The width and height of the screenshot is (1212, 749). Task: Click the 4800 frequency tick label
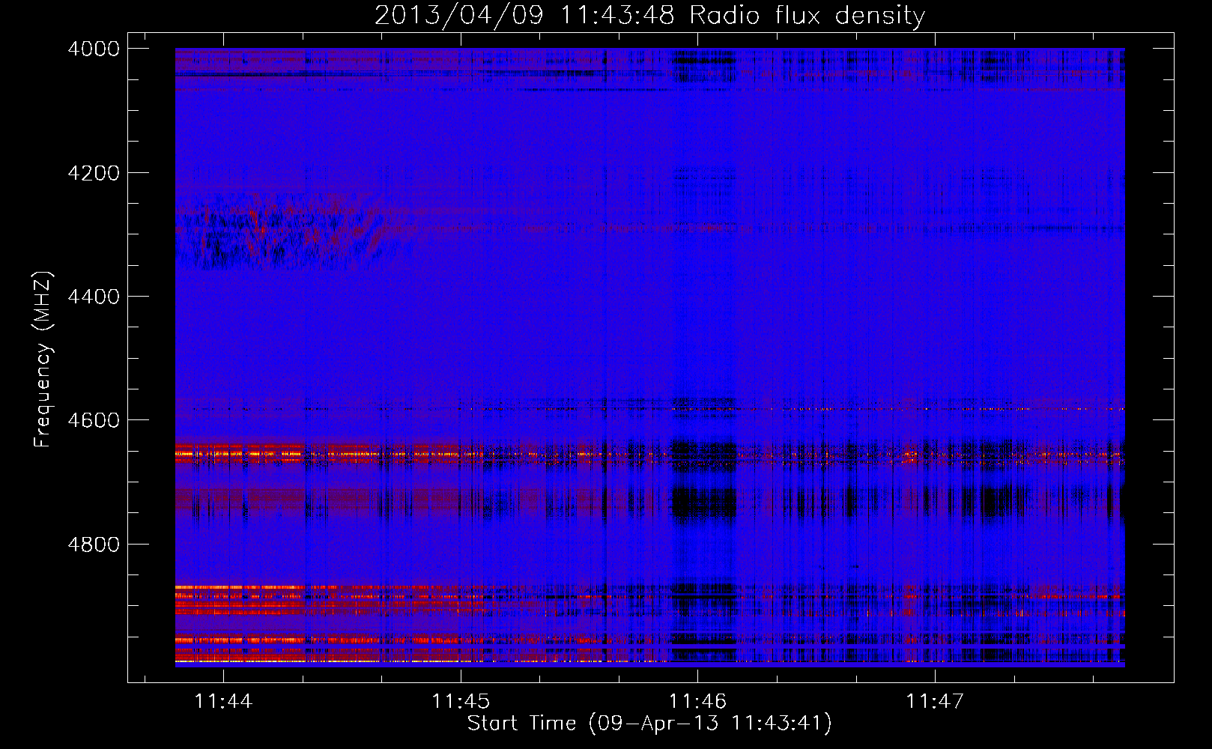[x=94, y=544]
